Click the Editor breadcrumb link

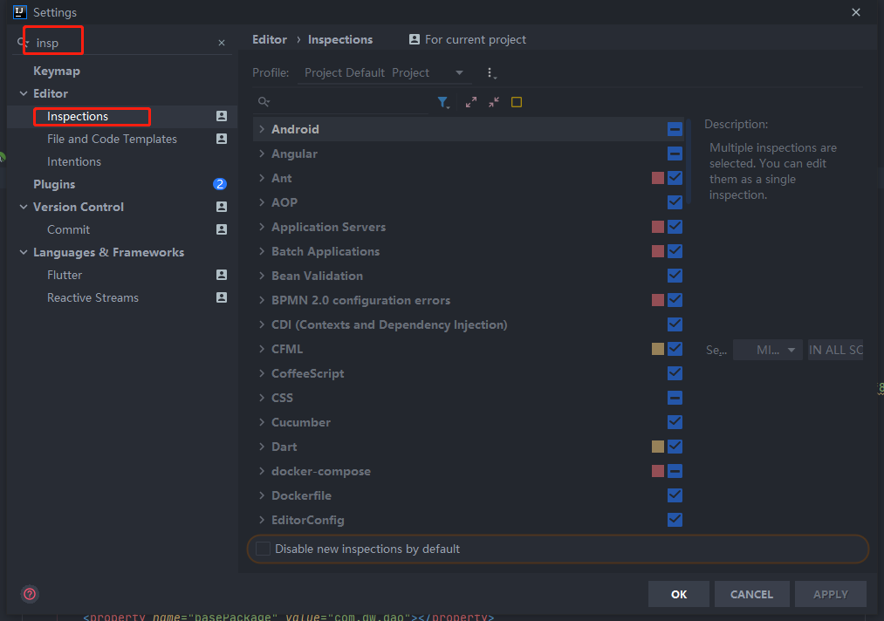270,39
